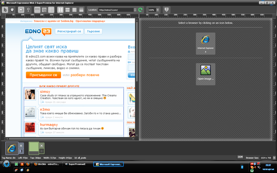Choose Internet Explorer 6 browser in right pane
This screenshot has height=173, width=277.
205,44
